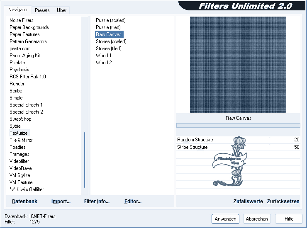The width and height of the screenshot is (307, 228).
Task: Click the progress bar under Raw Canvas
Action: 238,125
